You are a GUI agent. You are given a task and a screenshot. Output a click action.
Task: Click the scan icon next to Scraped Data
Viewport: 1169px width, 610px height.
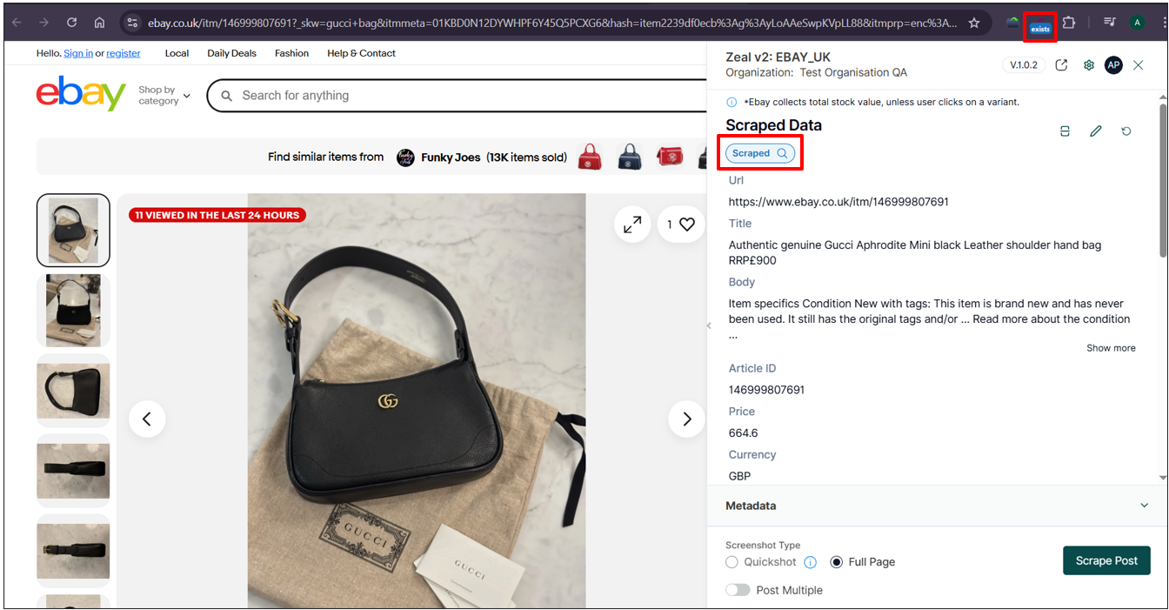[x=1065, y=131]
